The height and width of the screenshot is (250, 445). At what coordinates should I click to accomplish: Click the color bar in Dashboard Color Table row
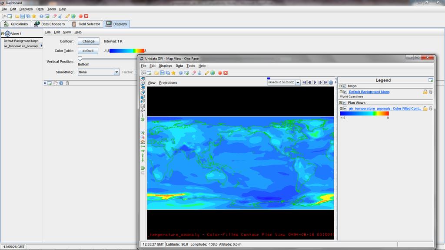[x=127, y=51]
